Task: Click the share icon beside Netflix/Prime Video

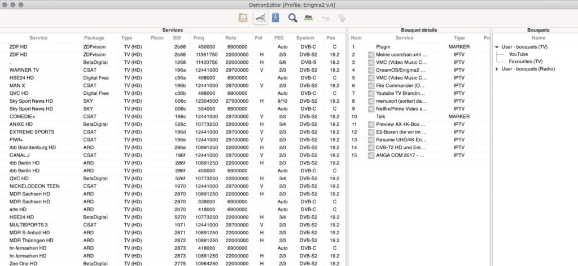Action: [x=371, y=108]
